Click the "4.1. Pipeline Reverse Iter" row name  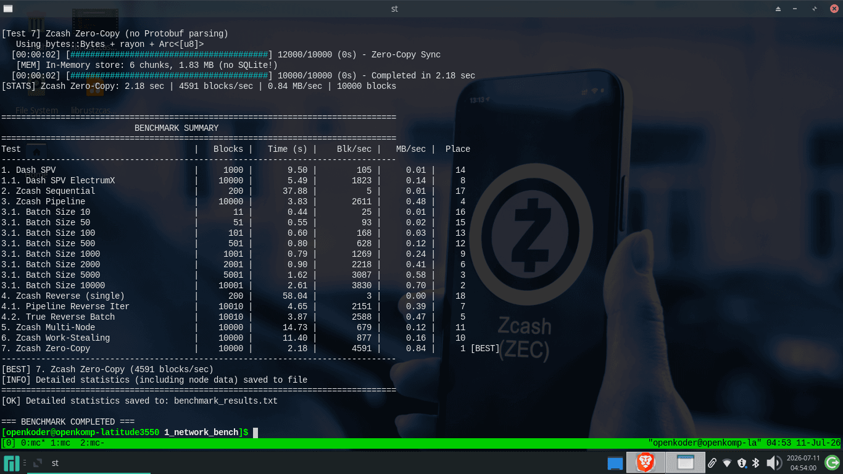pos(65,306)
